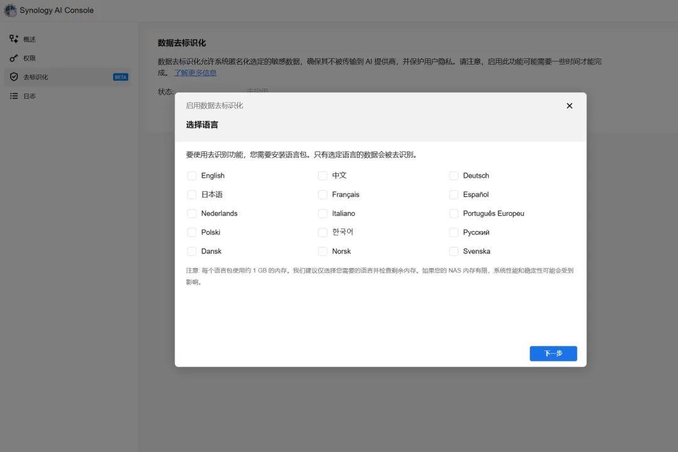The width and height of the screenshot is (678, 452).
Task: Click the 下一步 next button
Action: (553, 353)
